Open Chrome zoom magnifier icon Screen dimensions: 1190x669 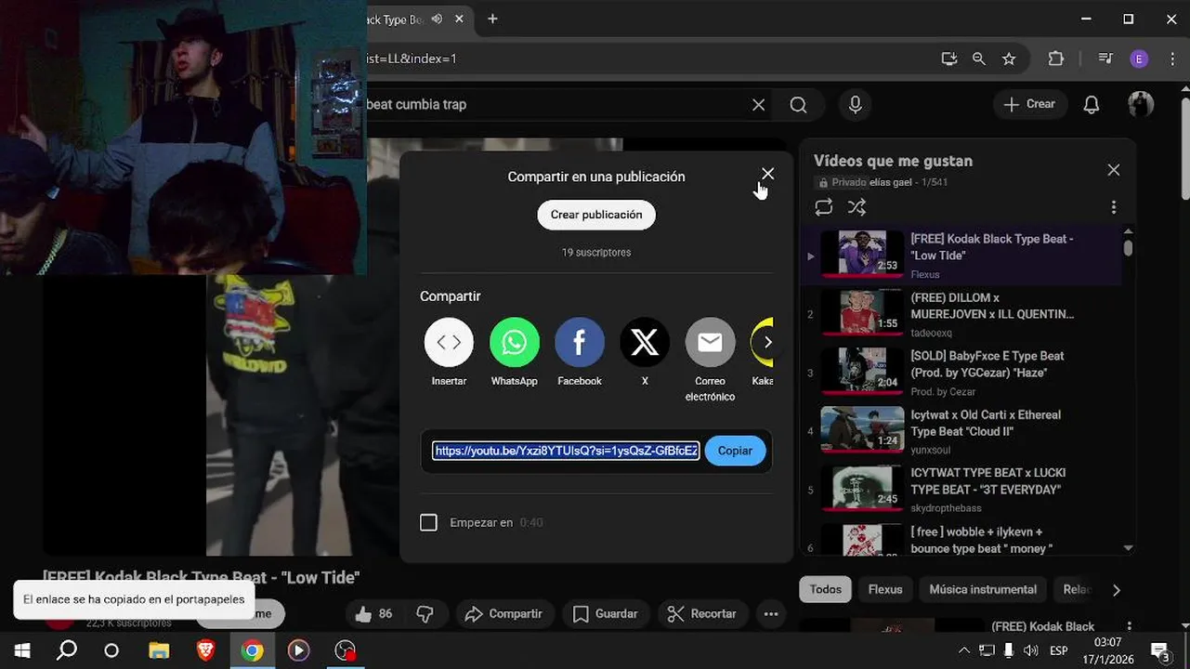point(978,59)
